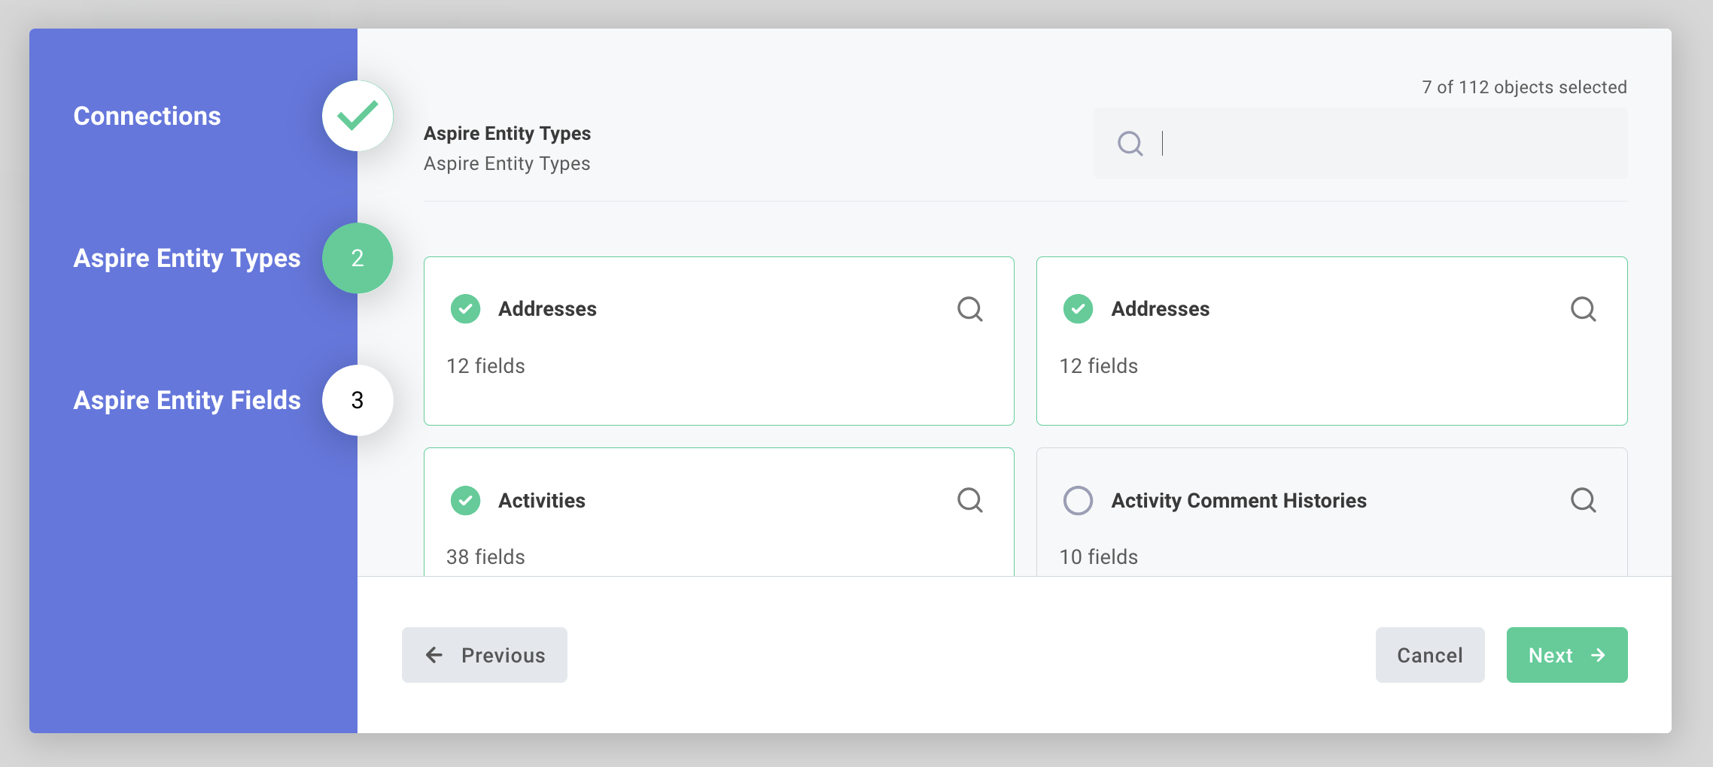Untick the Activities entity checkmark
Image resolution: width=1713 pixels, height=767 pixels.
(x=465, y=500)
